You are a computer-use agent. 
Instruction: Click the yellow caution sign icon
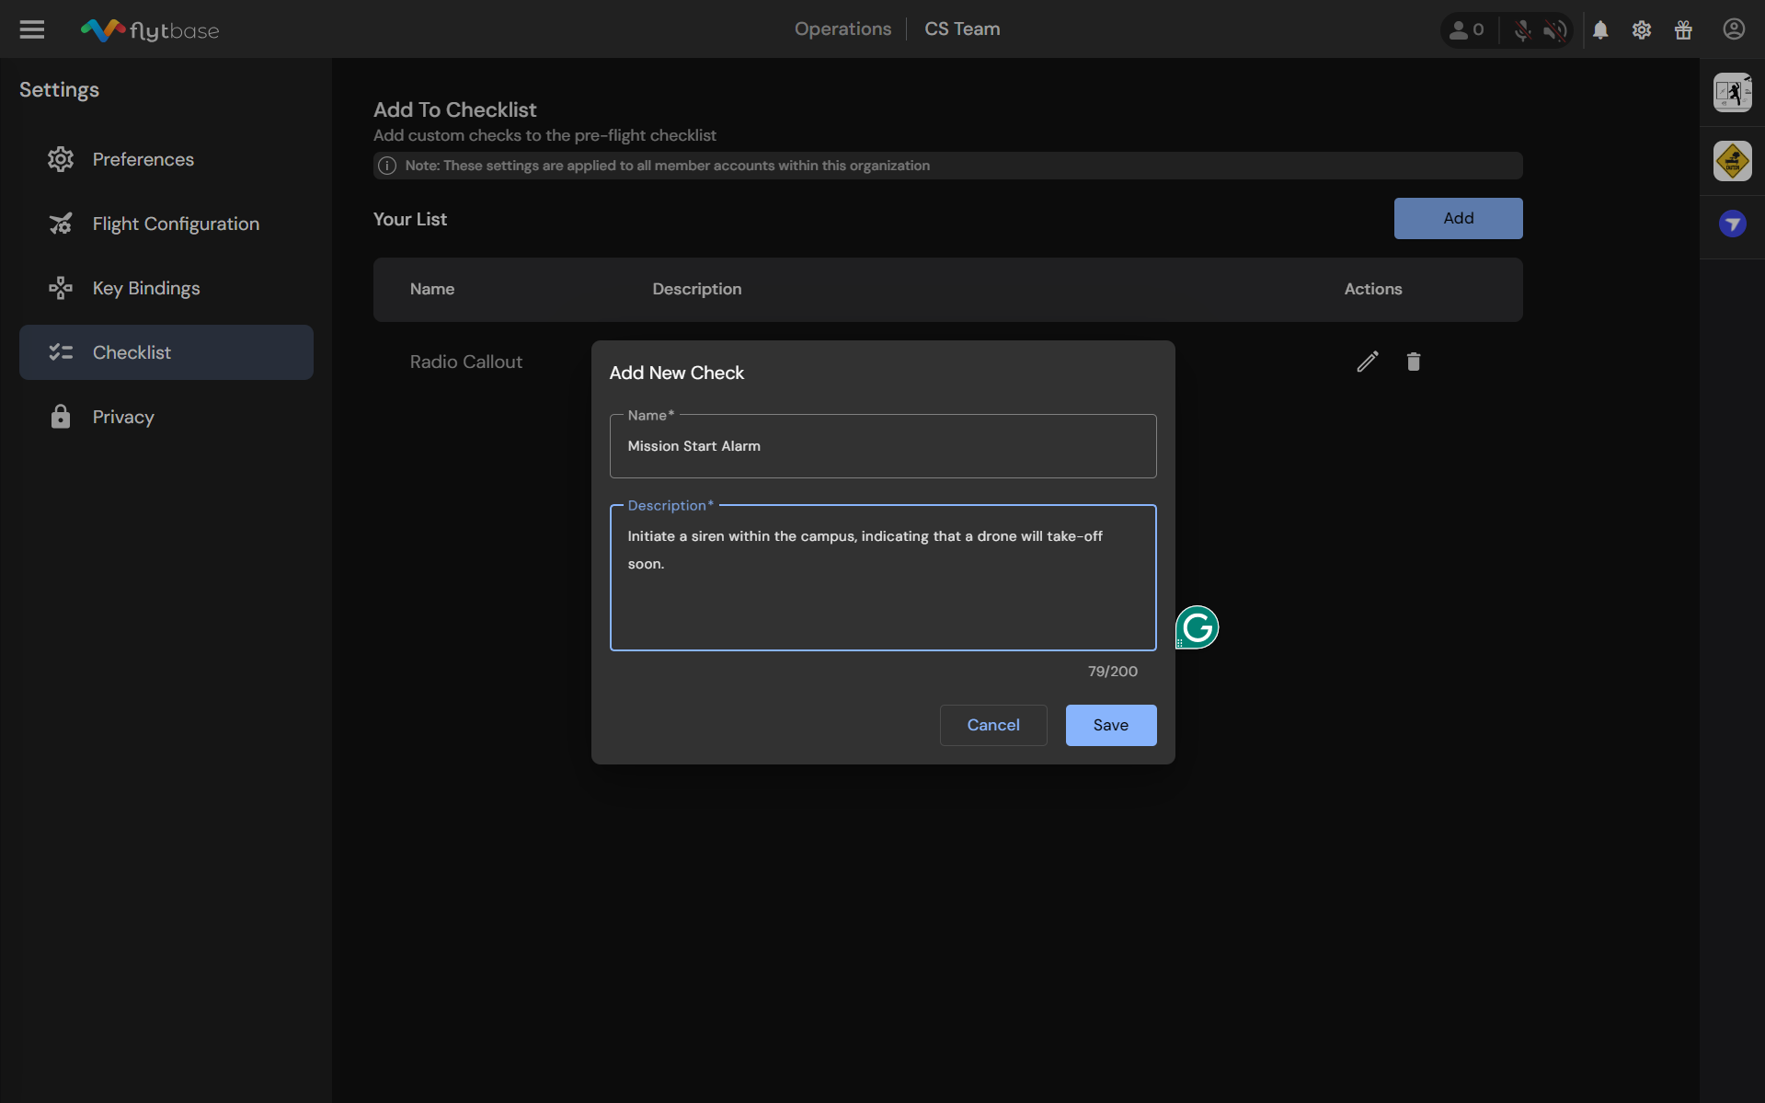1732,161
